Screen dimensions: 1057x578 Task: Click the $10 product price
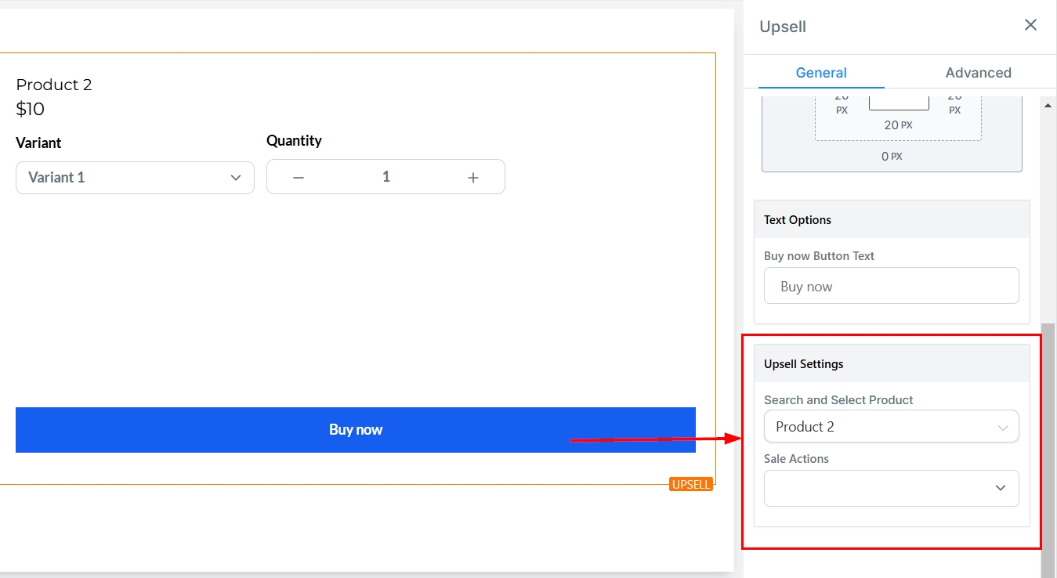click(x=30, y=109)
